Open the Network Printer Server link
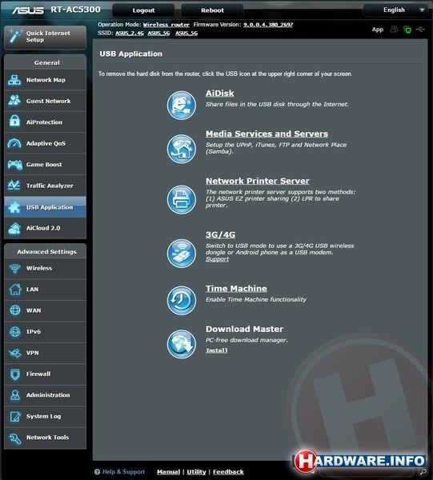Image resolution: width=433 pixels, height=480 pixels. [258, 181]
